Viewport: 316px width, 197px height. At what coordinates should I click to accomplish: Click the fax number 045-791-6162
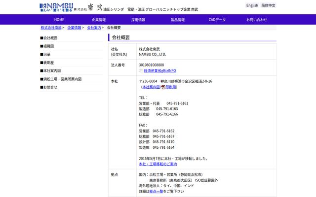pos(163,131)
